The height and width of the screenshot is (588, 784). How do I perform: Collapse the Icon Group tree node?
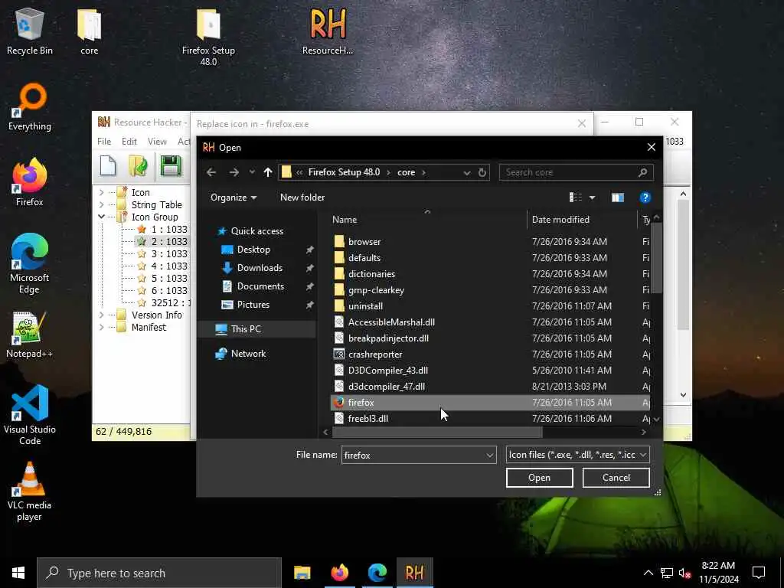[x=102, y=217]
